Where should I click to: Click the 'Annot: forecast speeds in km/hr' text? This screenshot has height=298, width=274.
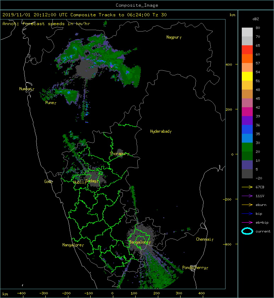click(x=46, y=24)
